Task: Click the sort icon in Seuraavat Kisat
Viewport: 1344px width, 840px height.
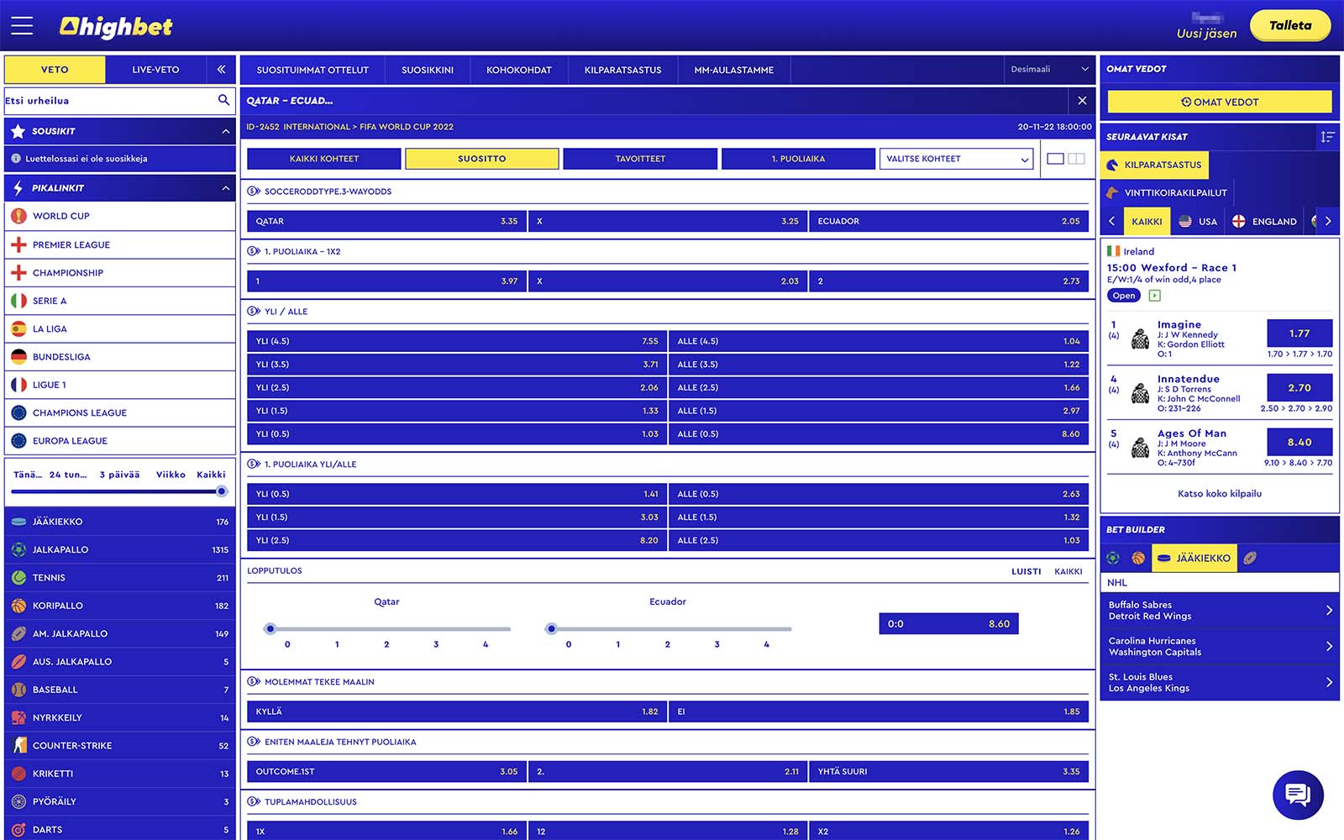Action: click(x=1327, y=137)
